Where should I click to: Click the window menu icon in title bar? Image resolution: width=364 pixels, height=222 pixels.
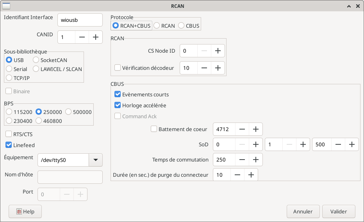click(7, 6)
